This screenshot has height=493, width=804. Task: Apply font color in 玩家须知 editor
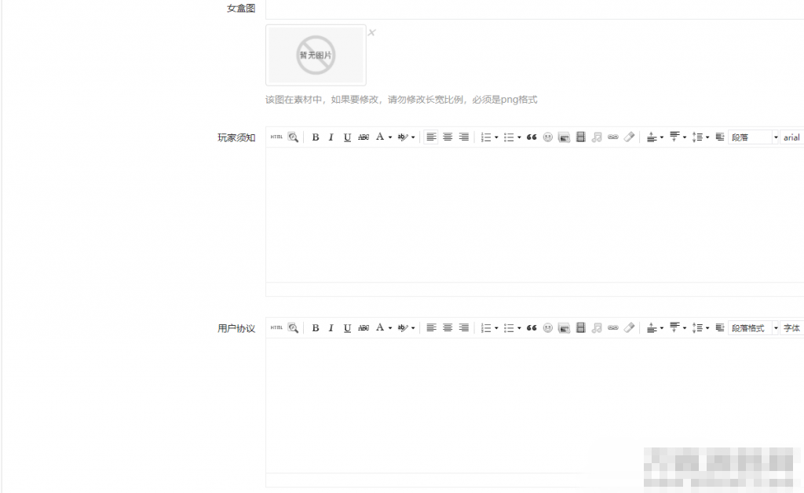[380, 137]
